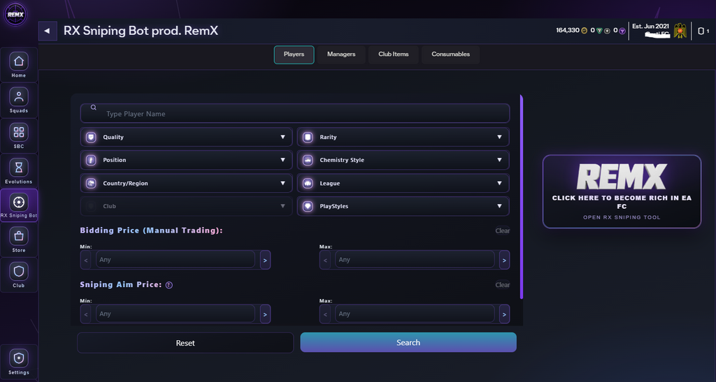Clear the Bidding Price values
Image resolution: width=716 pixels, height=382 pixels.
click(502, 230)
